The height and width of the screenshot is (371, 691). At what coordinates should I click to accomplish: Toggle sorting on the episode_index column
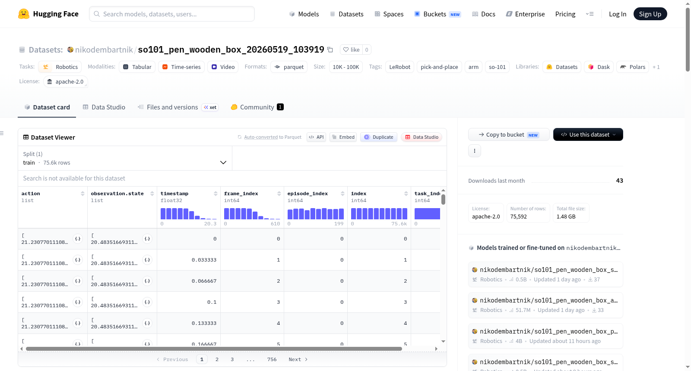pos(342,194)
